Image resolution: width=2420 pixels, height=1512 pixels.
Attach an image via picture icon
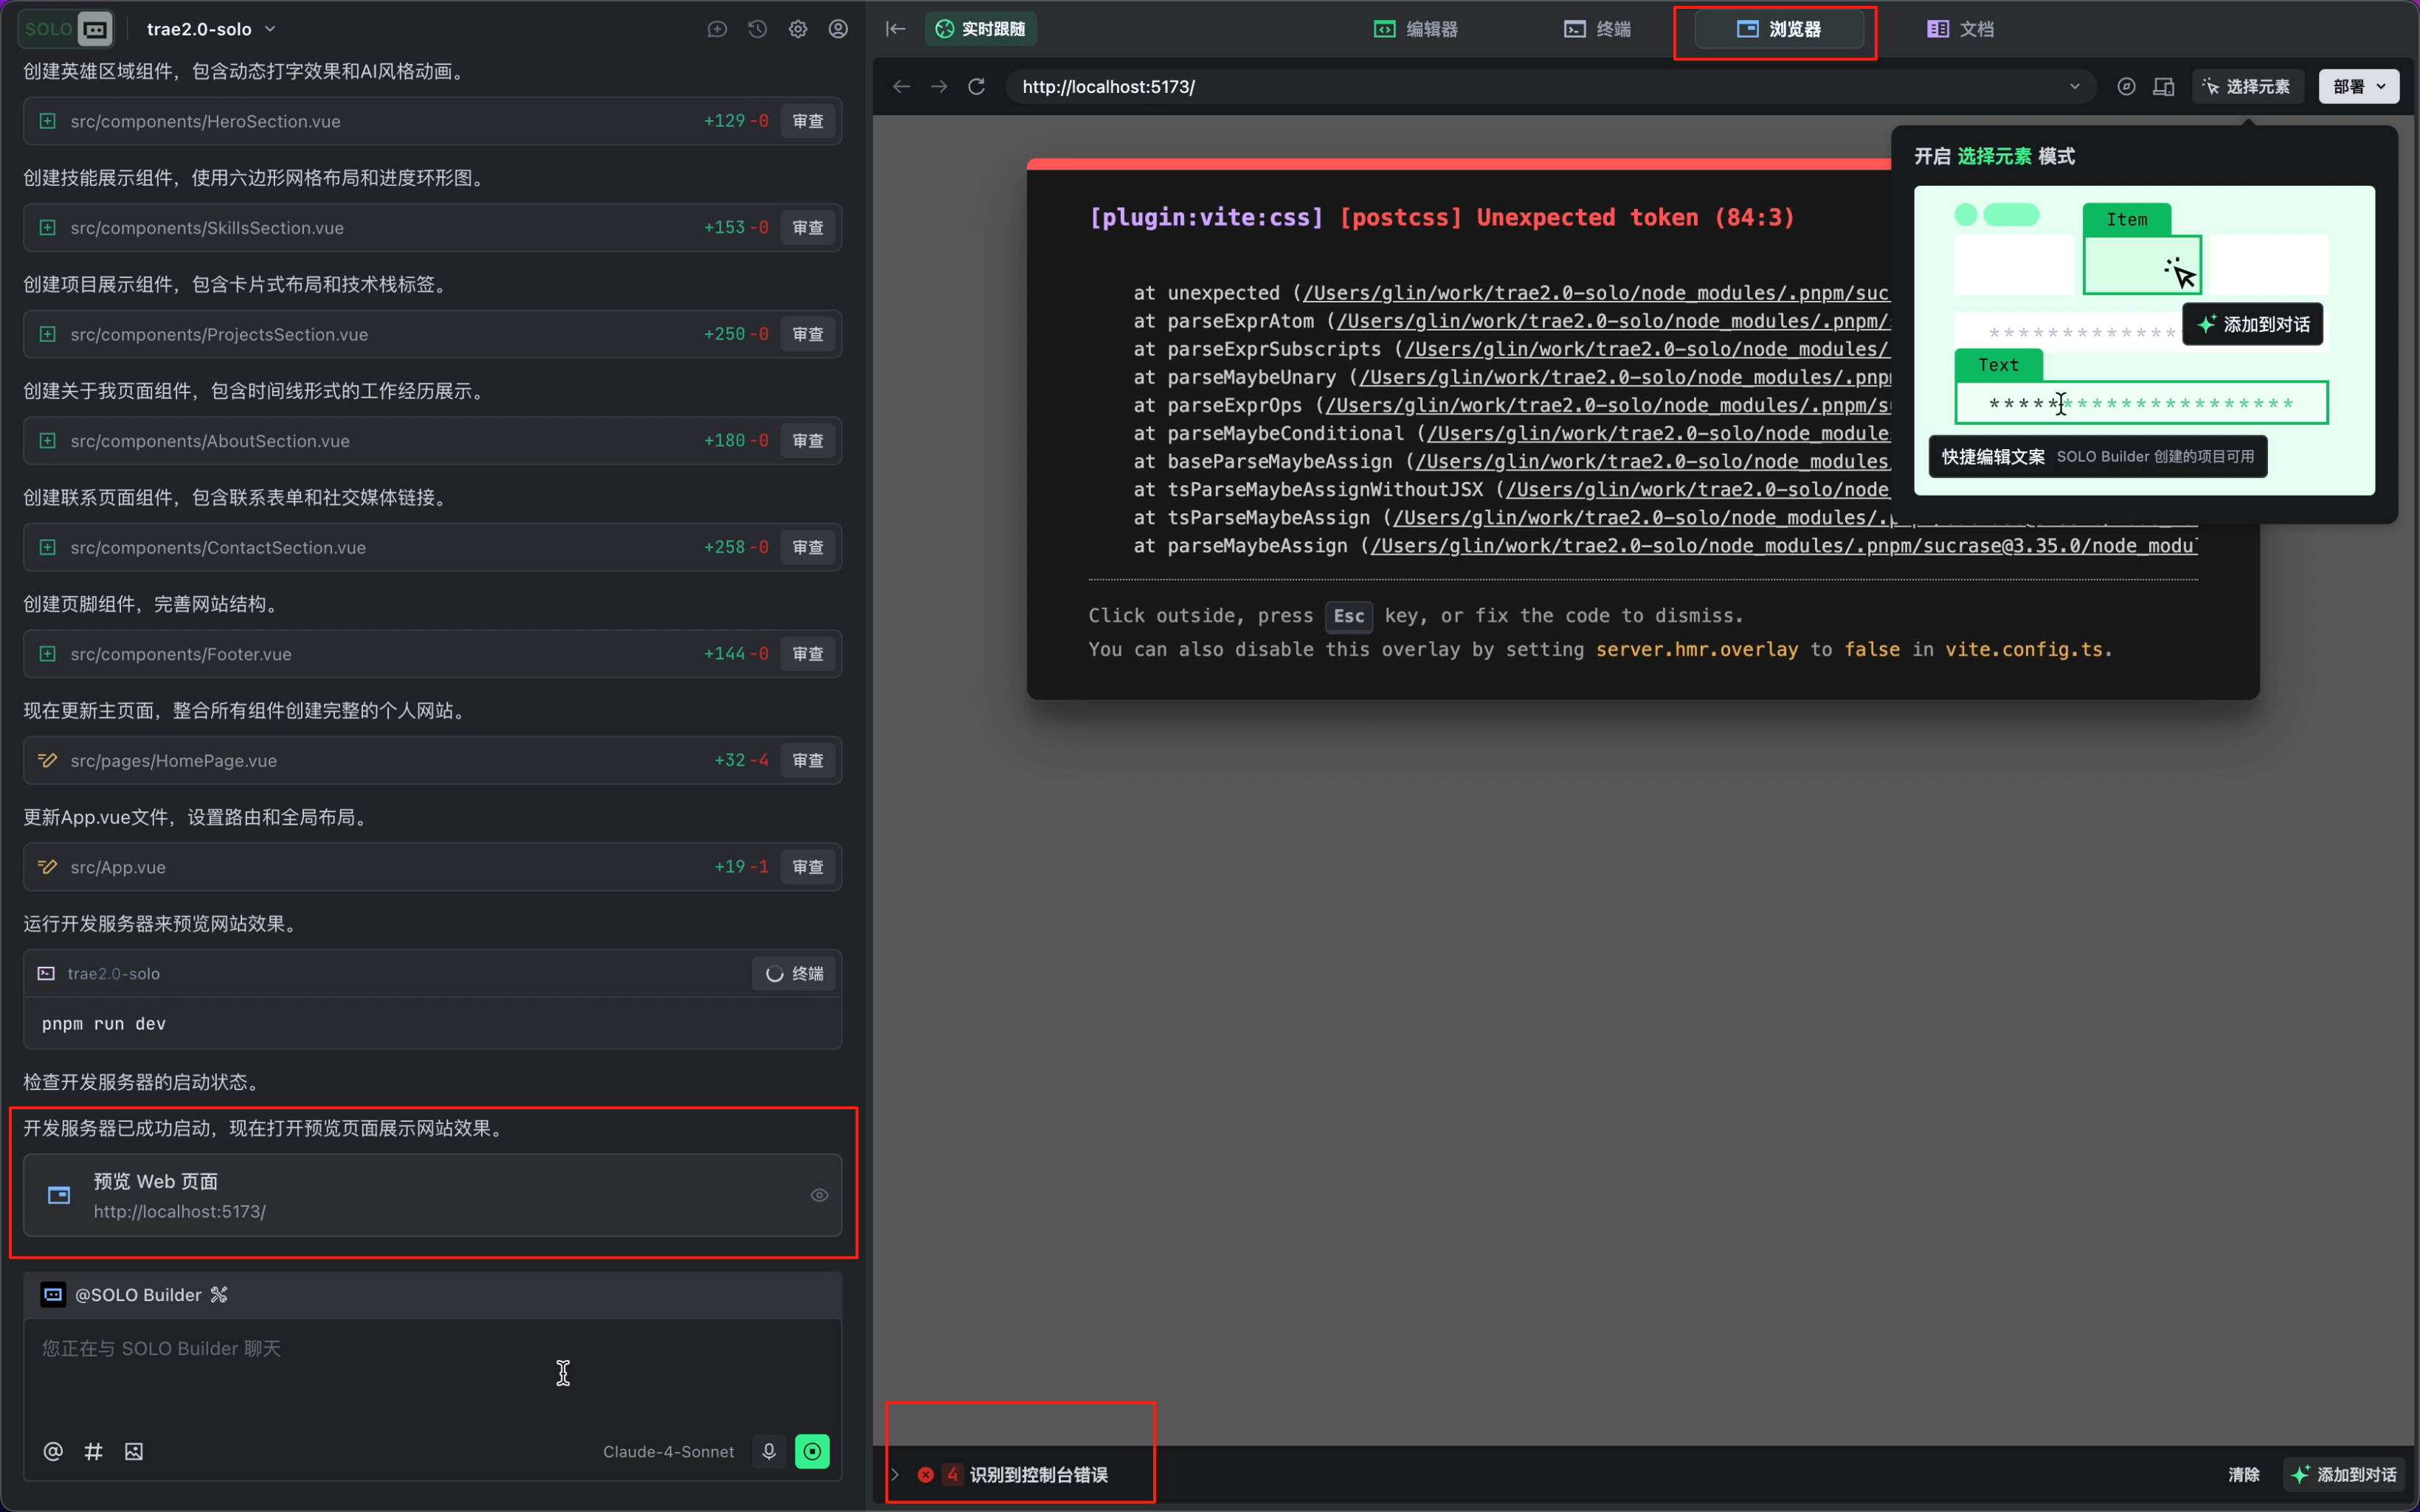tap(134, 1451)
